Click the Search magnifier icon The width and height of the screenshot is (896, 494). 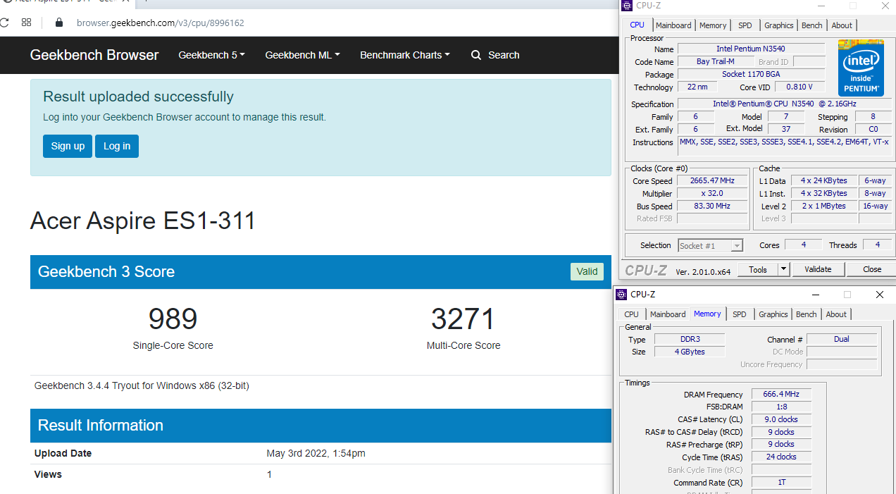coord(476,55)
